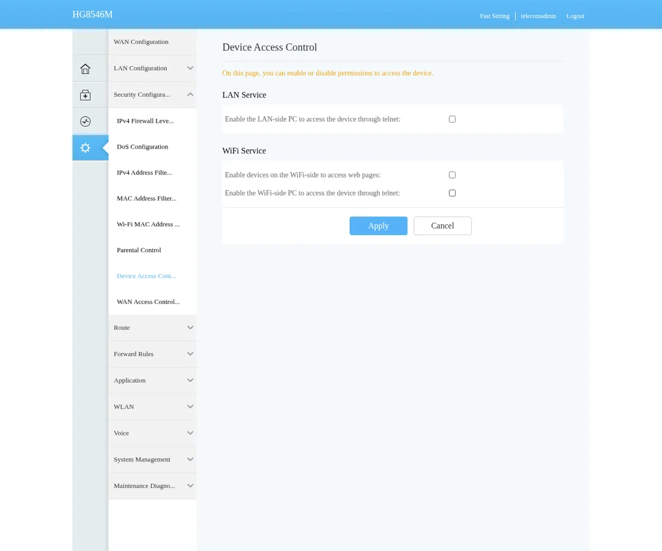Image resolution: width=662 pixels, height=551 pixels.
Task: Expand the Maintenance Diagnosis chevron
Action: [x=190, y=486]
